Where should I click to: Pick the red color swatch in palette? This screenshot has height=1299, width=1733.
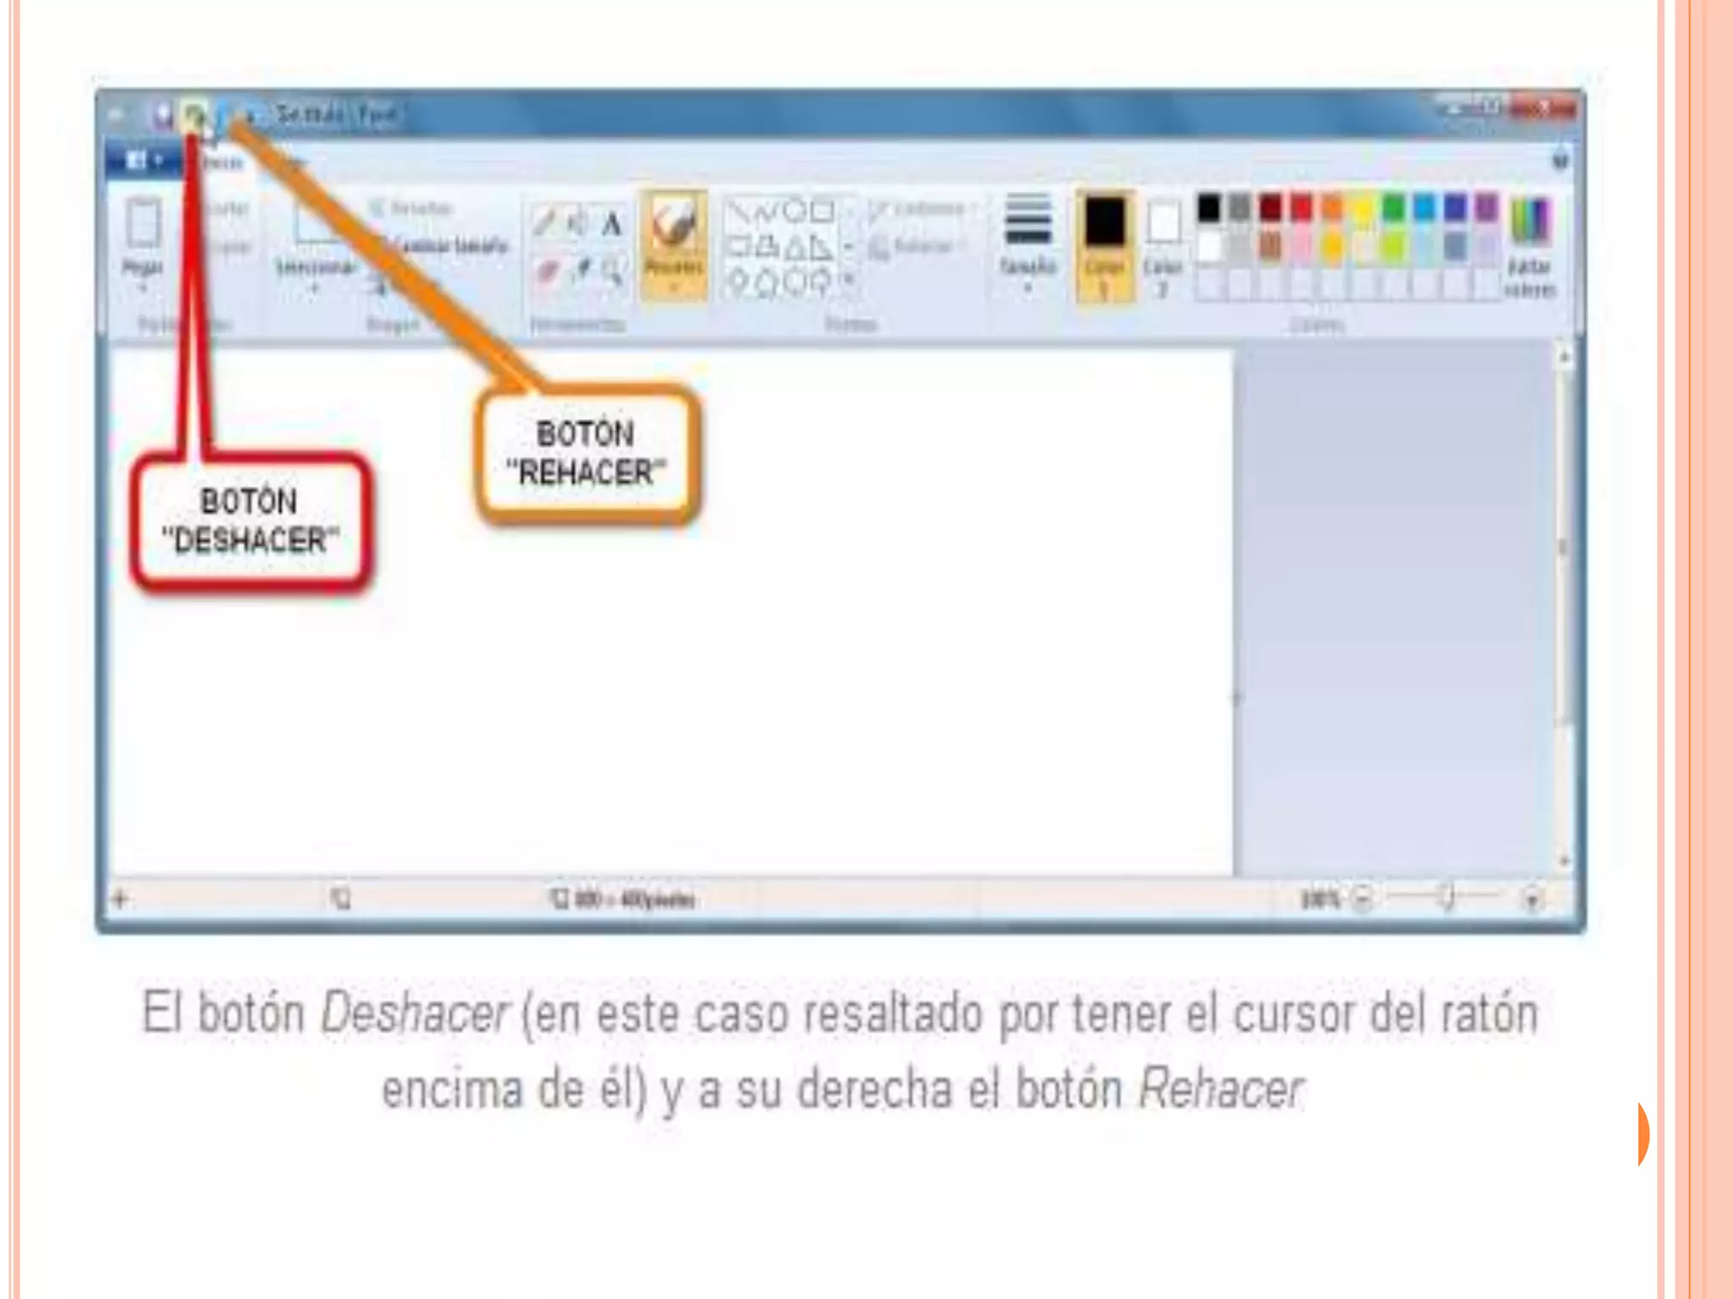pos(1301,207)
